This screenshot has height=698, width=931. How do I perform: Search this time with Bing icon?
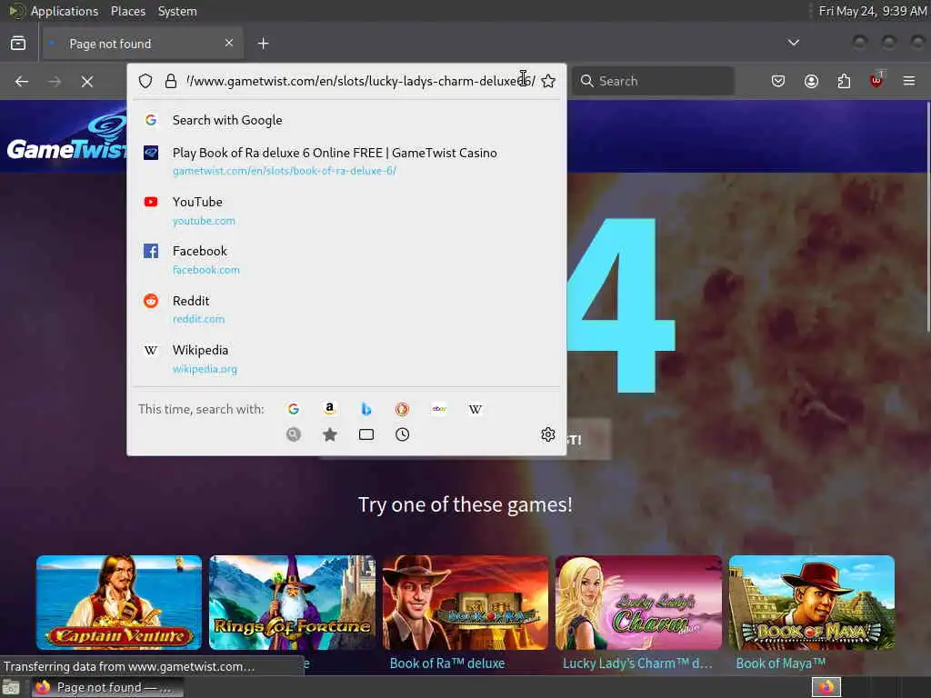[x=366, y=409]
